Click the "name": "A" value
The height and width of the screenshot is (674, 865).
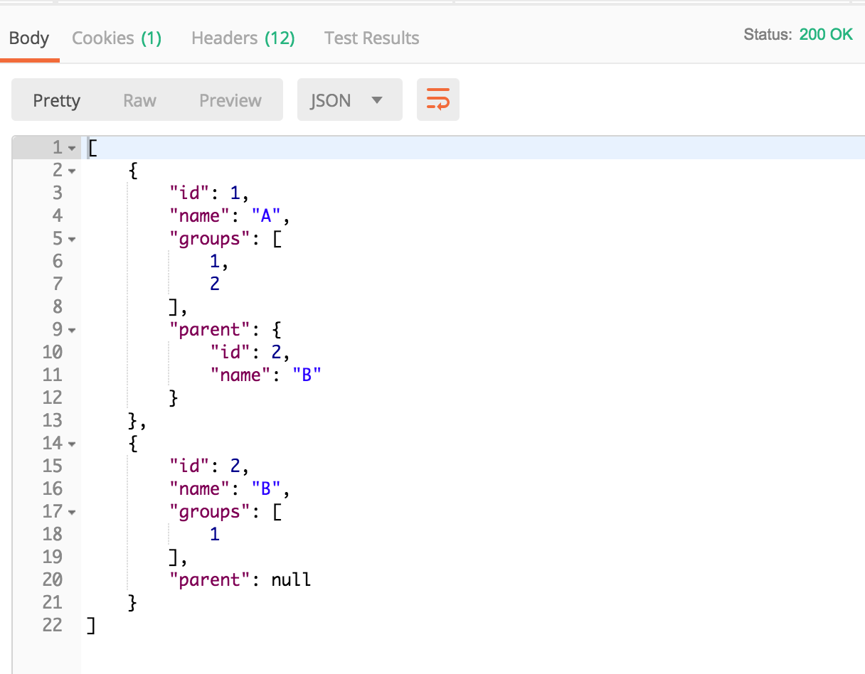267,215
